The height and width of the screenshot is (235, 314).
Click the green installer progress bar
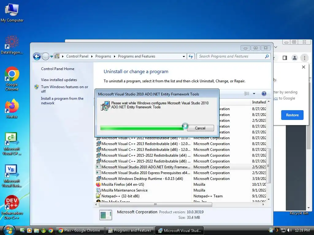tap(142, 128)
